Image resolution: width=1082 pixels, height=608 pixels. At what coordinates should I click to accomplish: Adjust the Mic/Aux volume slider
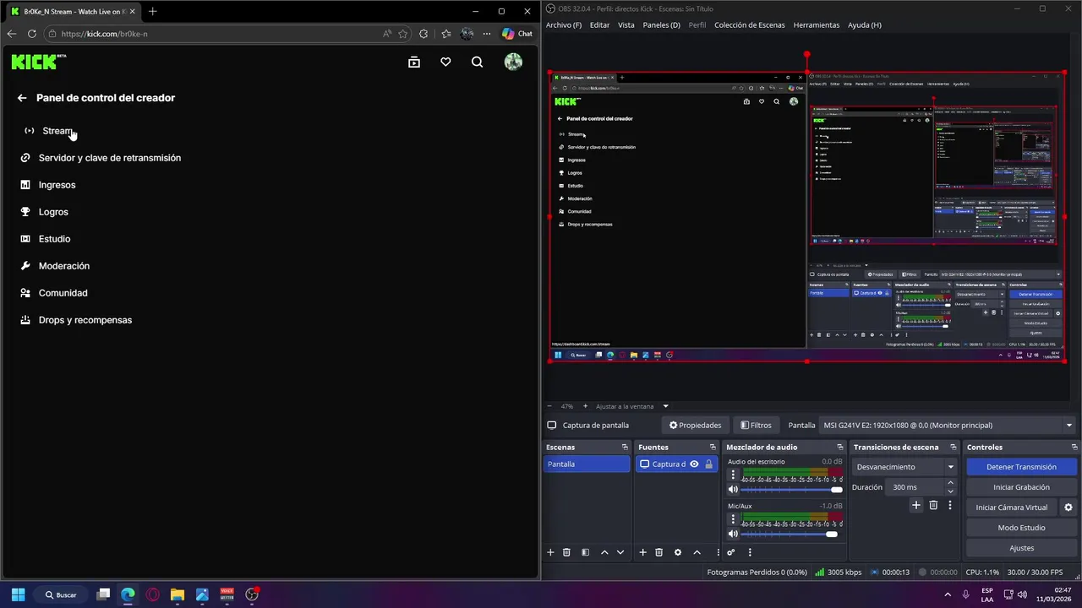click(x=792, y=534)
